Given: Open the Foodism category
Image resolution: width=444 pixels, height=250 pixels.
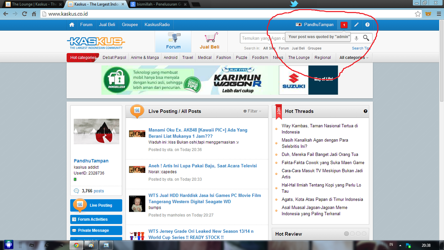Looking at the screenshot, I should coord(260,58).
